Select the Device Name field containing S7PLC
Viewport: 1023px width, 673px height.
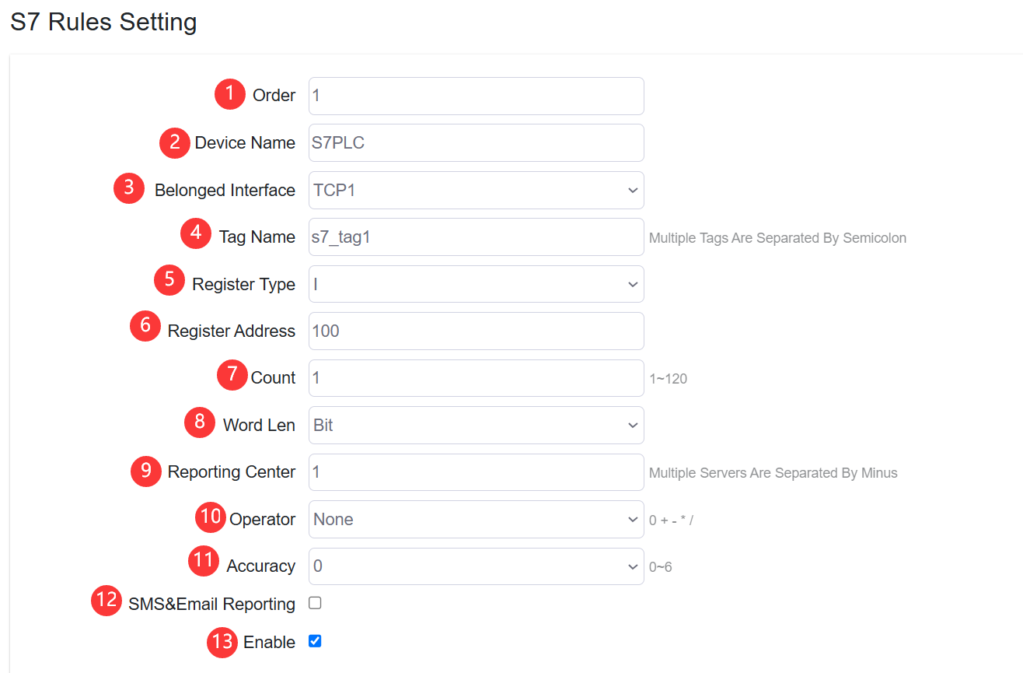point(476,143)
